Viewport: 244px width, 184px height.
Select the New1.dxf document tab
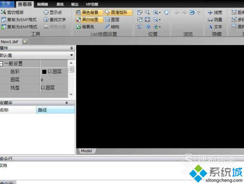(x=10, y=42)
